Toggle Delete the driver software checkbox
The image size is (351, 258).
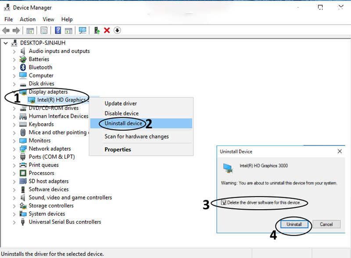click(224, 203)
